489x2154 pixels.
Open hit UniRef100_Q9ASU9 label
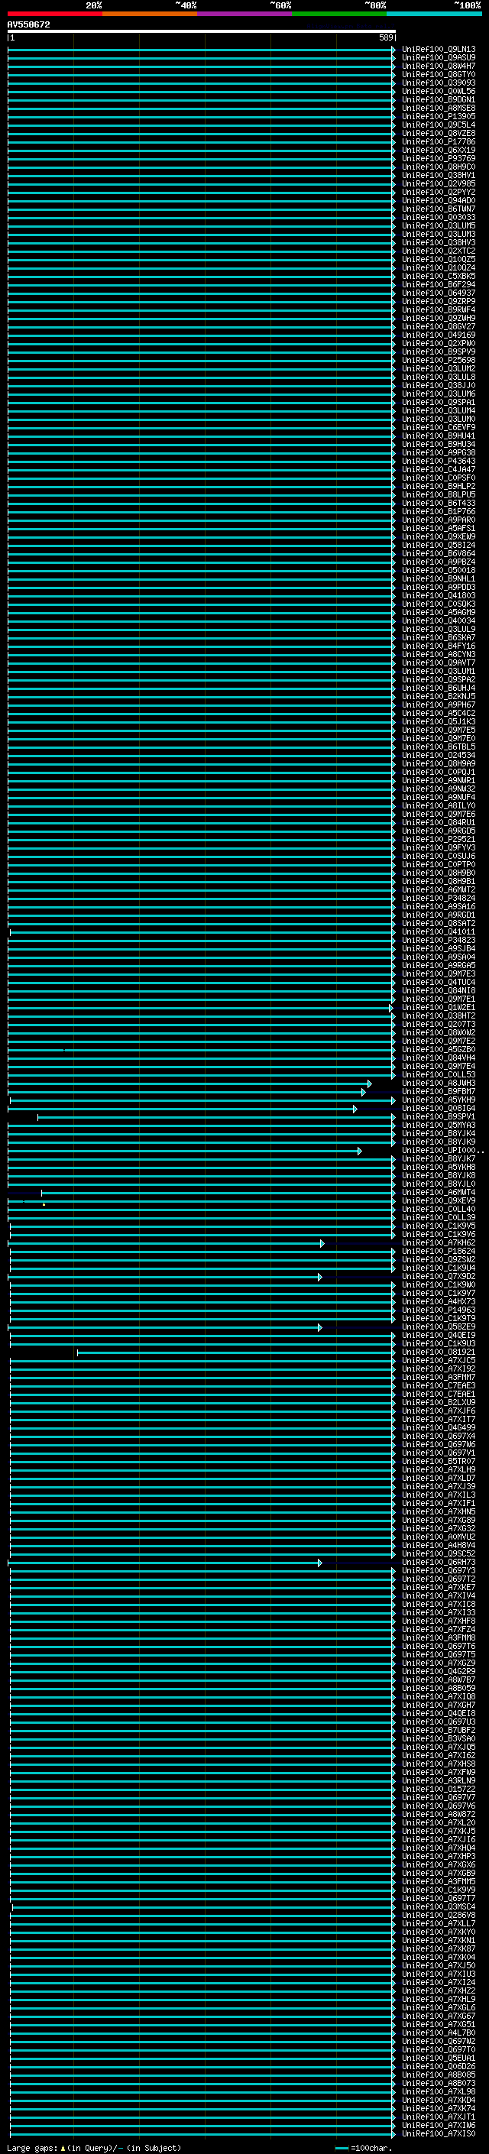439,58
